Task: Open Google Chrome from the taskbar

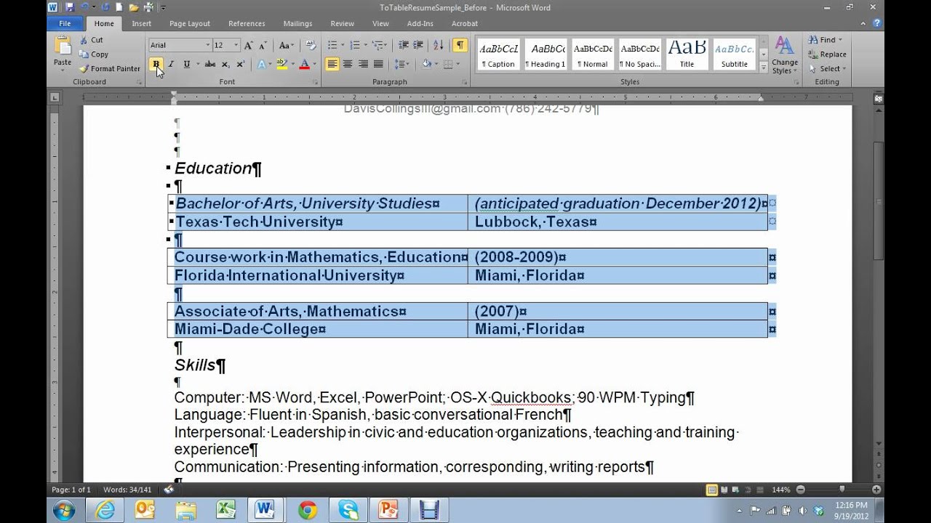Action: pos(308,511)
